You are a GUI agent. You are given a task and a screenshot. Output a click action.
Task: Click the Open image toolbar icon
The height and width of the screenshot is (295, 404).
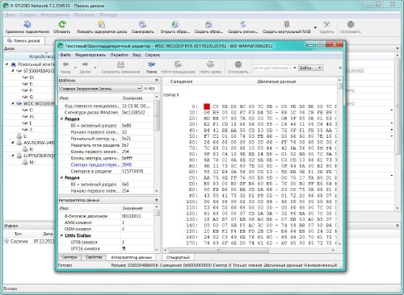(x=175, y=25)
